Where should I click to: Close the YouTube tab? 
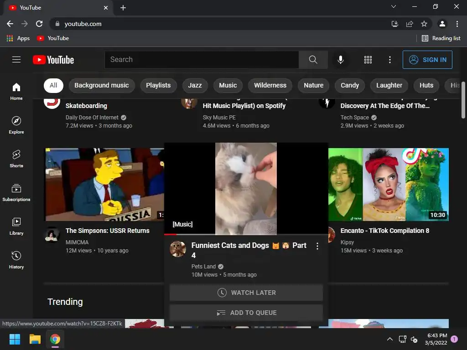point(106,8)
